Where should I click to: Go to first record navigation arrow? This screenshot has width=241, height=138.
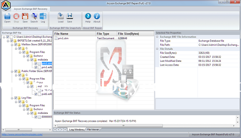pyautogui.click(x=55, y=130)
